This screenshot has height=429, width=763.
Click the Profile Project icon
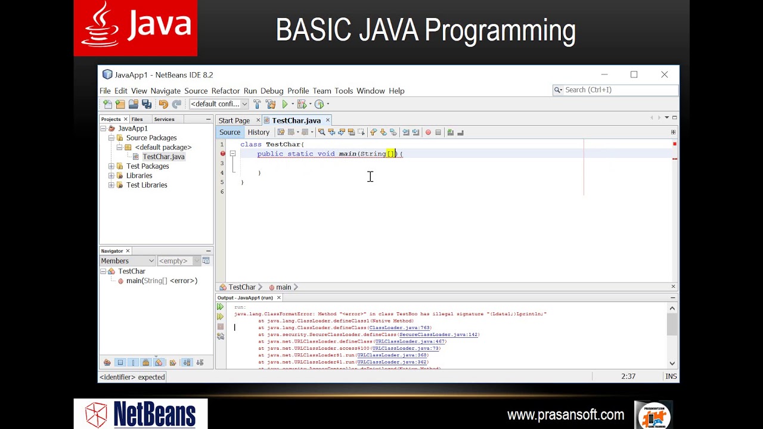tap(319, 104)
